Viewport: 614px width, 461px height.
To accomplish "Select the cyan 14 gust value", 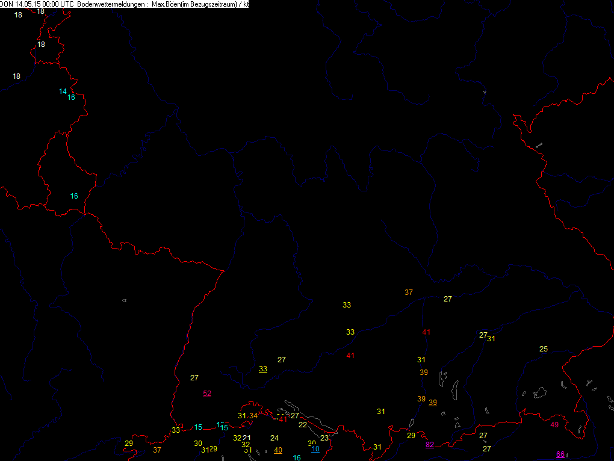I will coord(63,91).
